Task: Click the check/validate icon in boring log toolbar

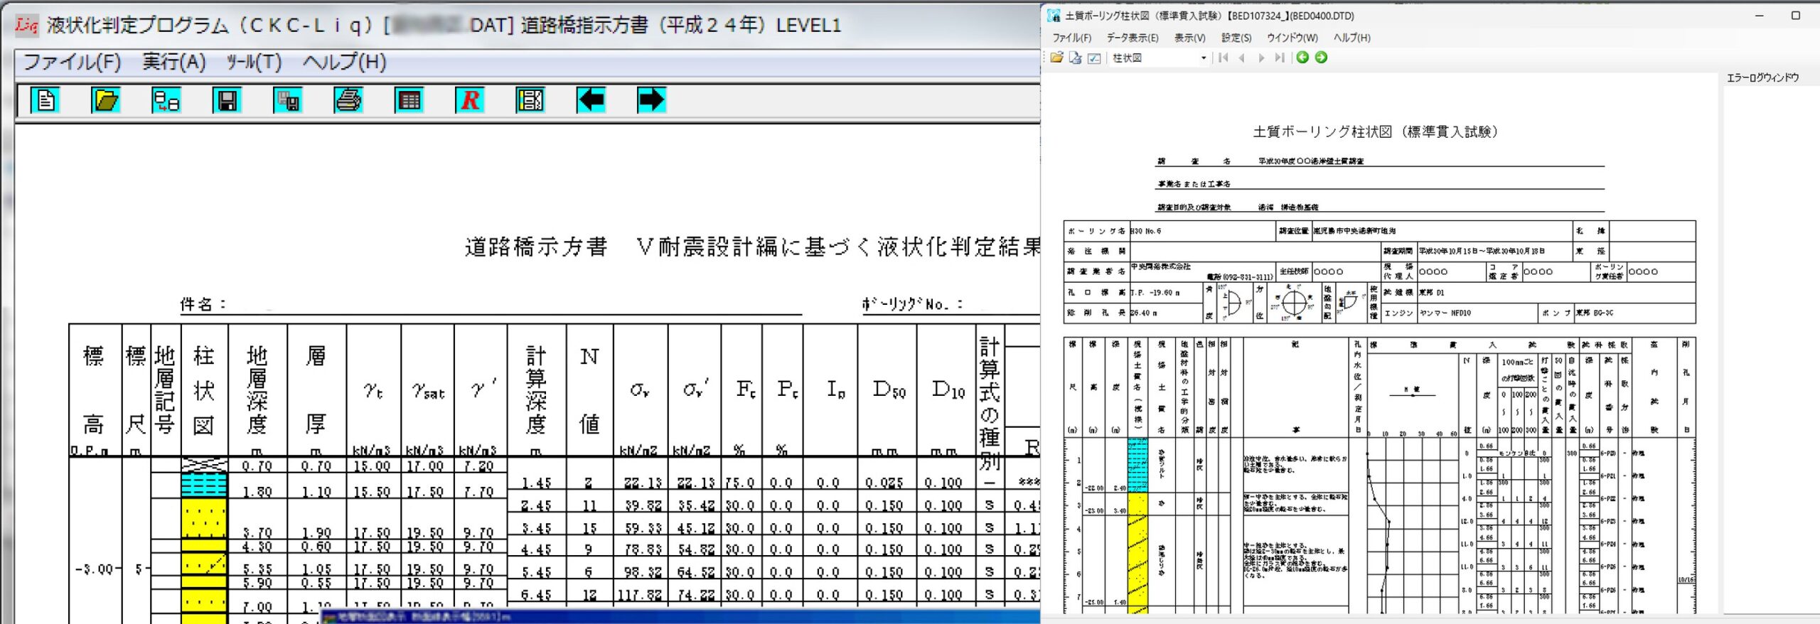Action: (1094, 58)
